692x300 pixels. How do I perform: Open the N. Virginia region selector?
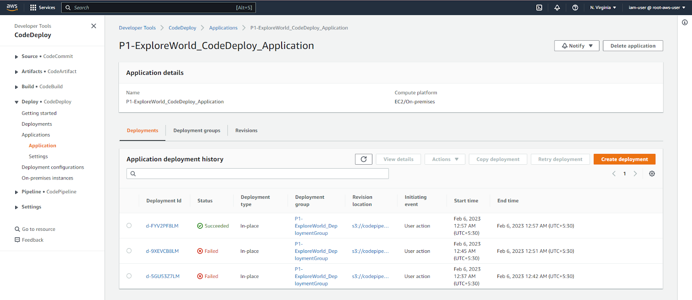coord(603,7)
